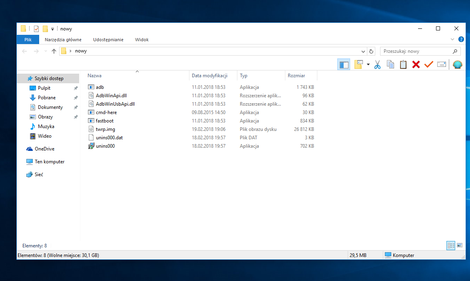Sort files by Data modyfikacji column
The height and width of the screenshot is (281, 470).
(209, 75)
